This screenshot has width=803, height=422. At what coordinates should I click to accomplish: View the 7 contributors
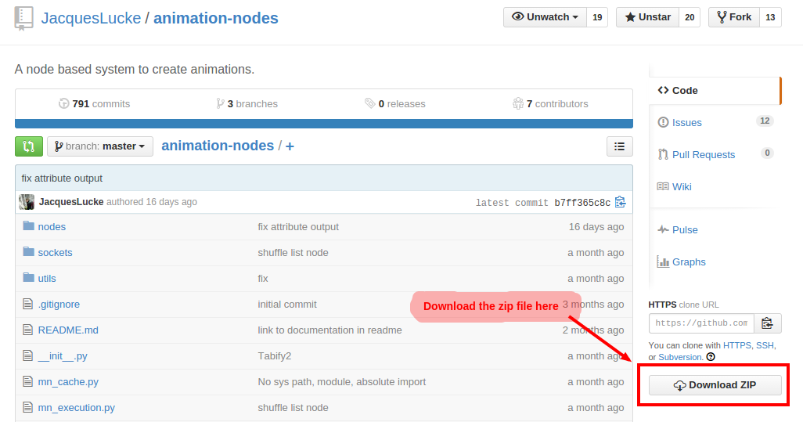tap(550, 104)
